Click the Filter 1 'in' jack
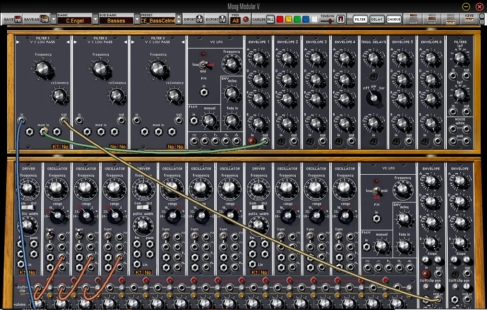 click(x=22, y=120)
